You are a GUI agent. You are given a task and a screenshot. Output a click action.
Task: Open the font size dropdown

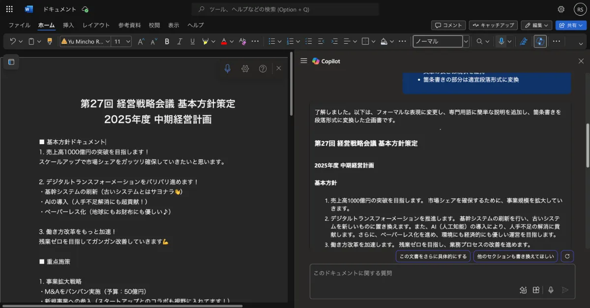coord(121,41)
